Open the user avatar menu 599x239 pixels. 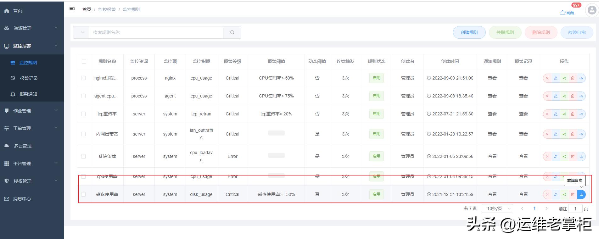point(592,10)
